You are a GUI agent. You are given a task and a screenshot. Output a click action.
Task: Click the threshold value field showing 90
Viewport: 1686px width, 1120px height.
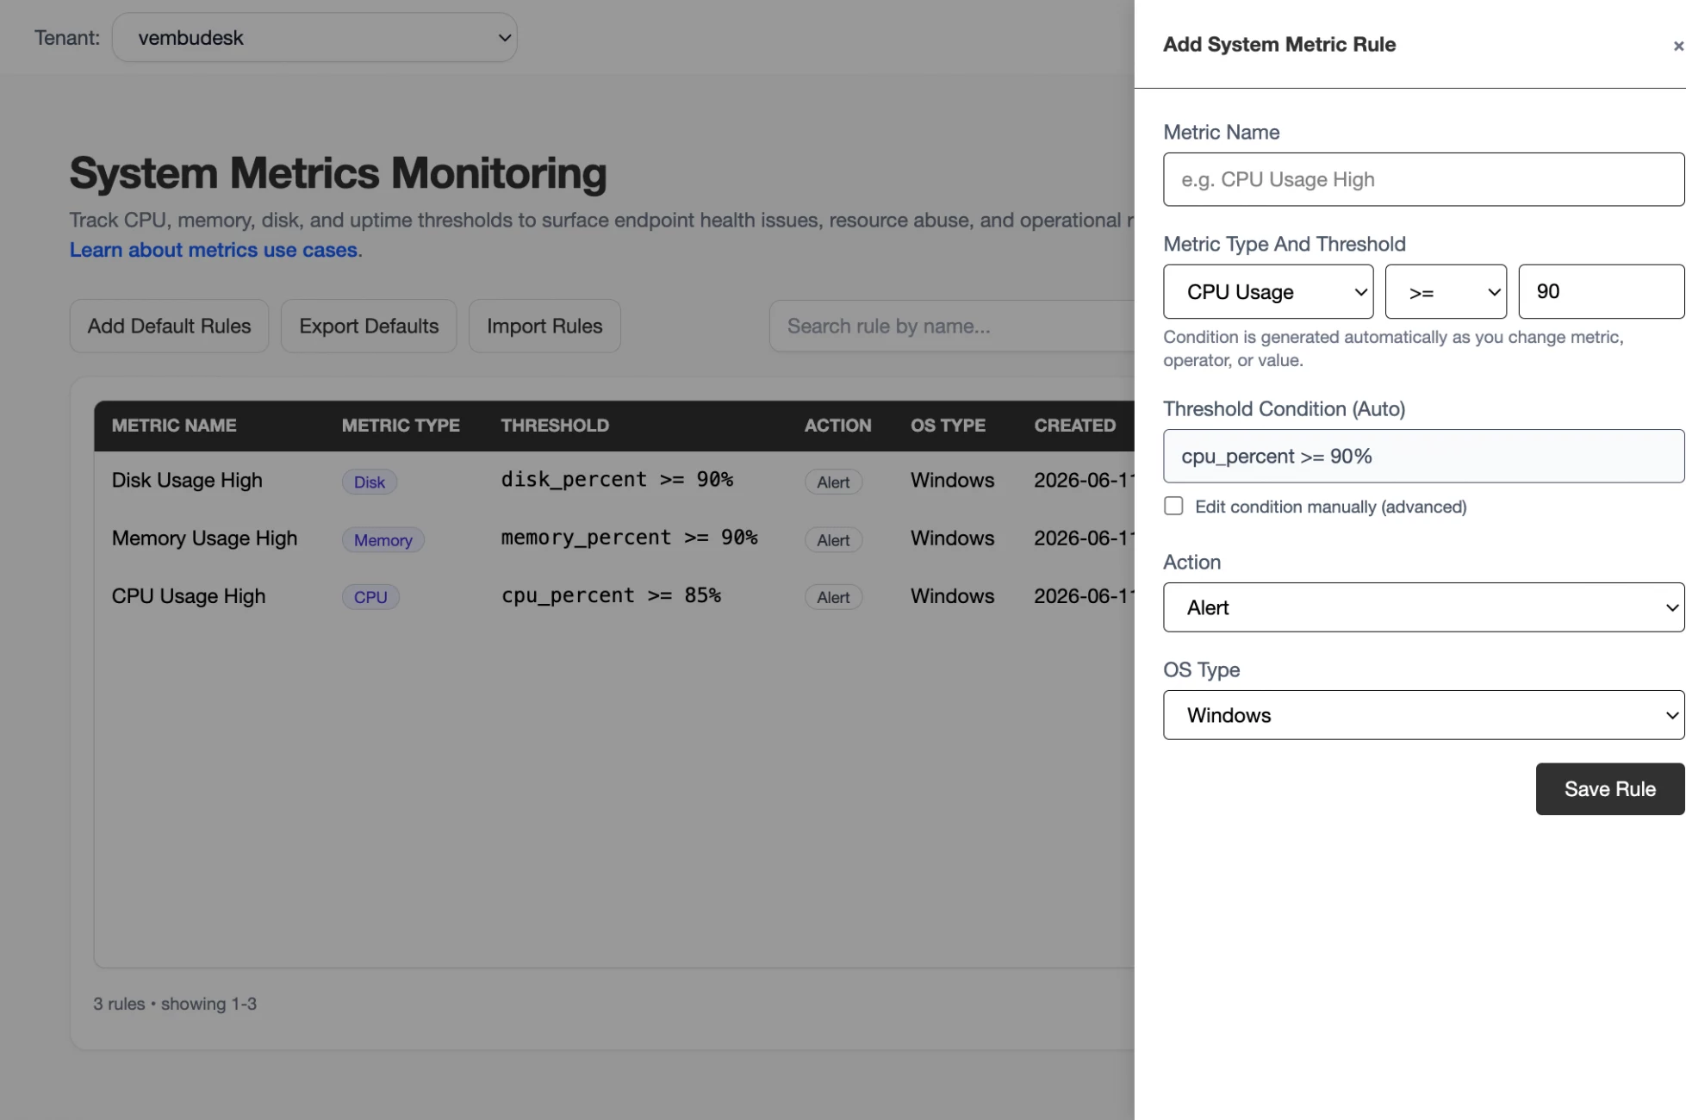1601,291
